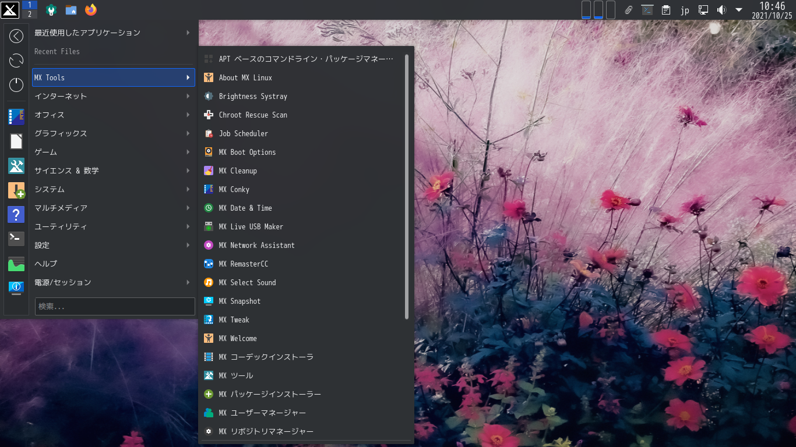
Task: Launch MX Cleanup broom icon
Action: 209,171
